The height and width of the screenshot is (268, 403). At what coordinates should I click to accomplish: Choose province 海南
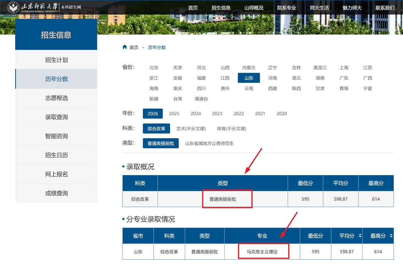click(154, 88)
